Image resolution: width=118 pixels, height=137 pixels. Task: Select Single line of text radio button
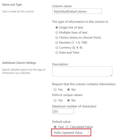(57, 28)
